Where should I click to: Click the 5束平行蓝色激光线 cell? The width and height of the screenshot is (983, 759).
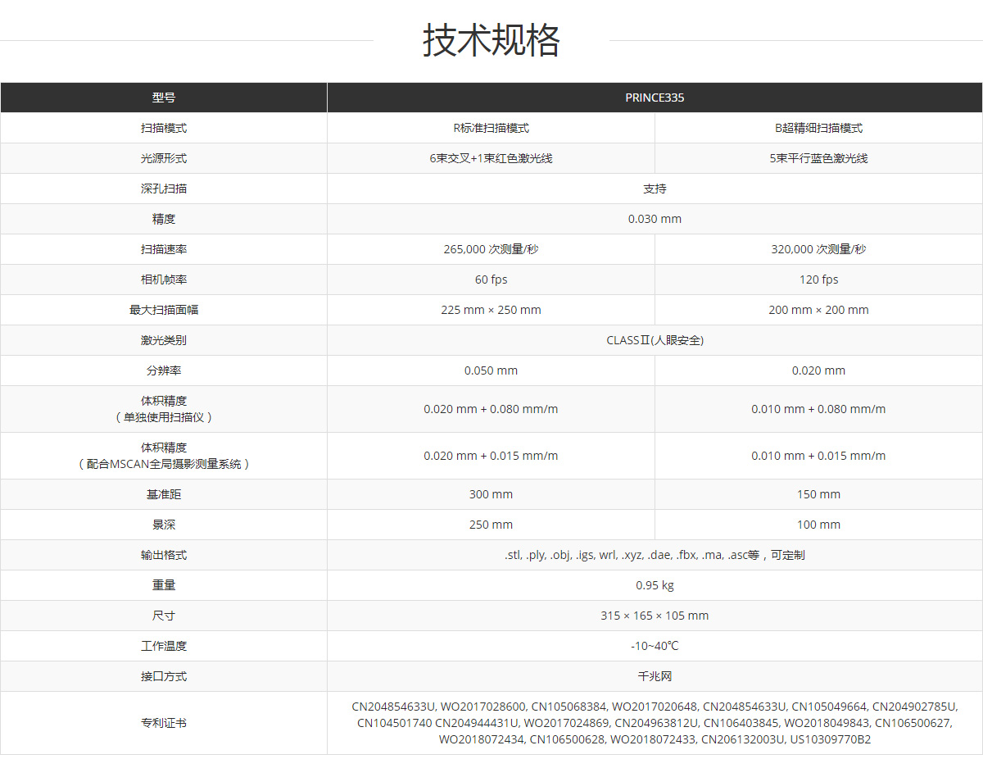[x=818, y=158]
